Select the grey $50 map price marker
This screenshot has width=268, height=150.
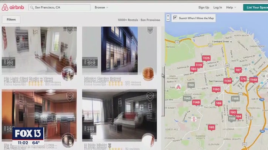coord(191,85)
